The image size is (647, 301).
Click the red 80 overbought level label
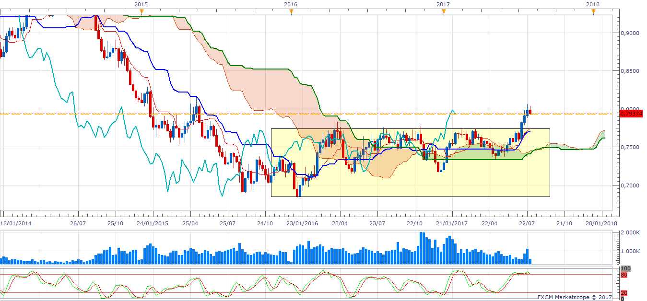(624, 275)
